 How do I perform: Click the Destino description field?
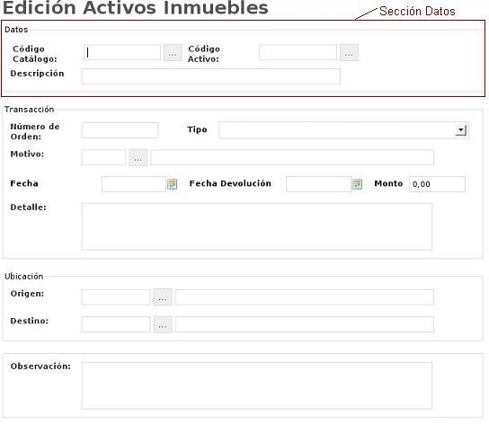coord(305,324)
